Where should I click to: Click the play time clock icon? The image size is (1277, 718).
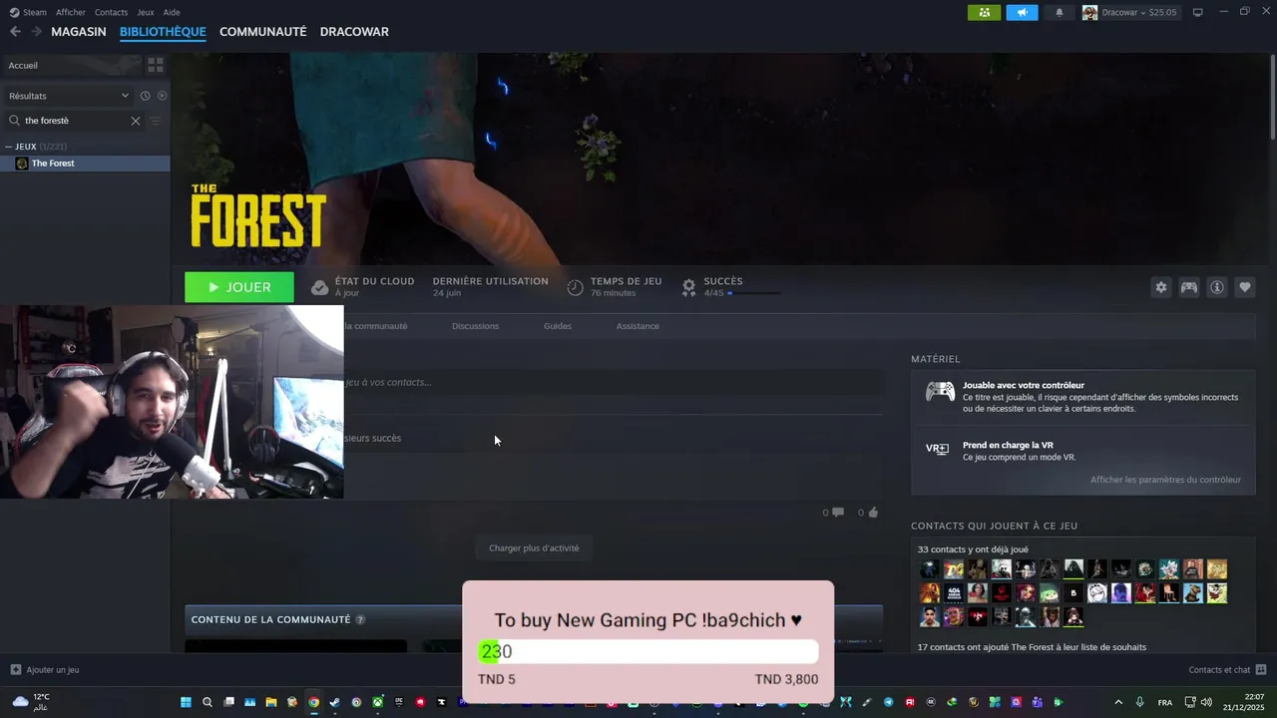tap(575, 287)
